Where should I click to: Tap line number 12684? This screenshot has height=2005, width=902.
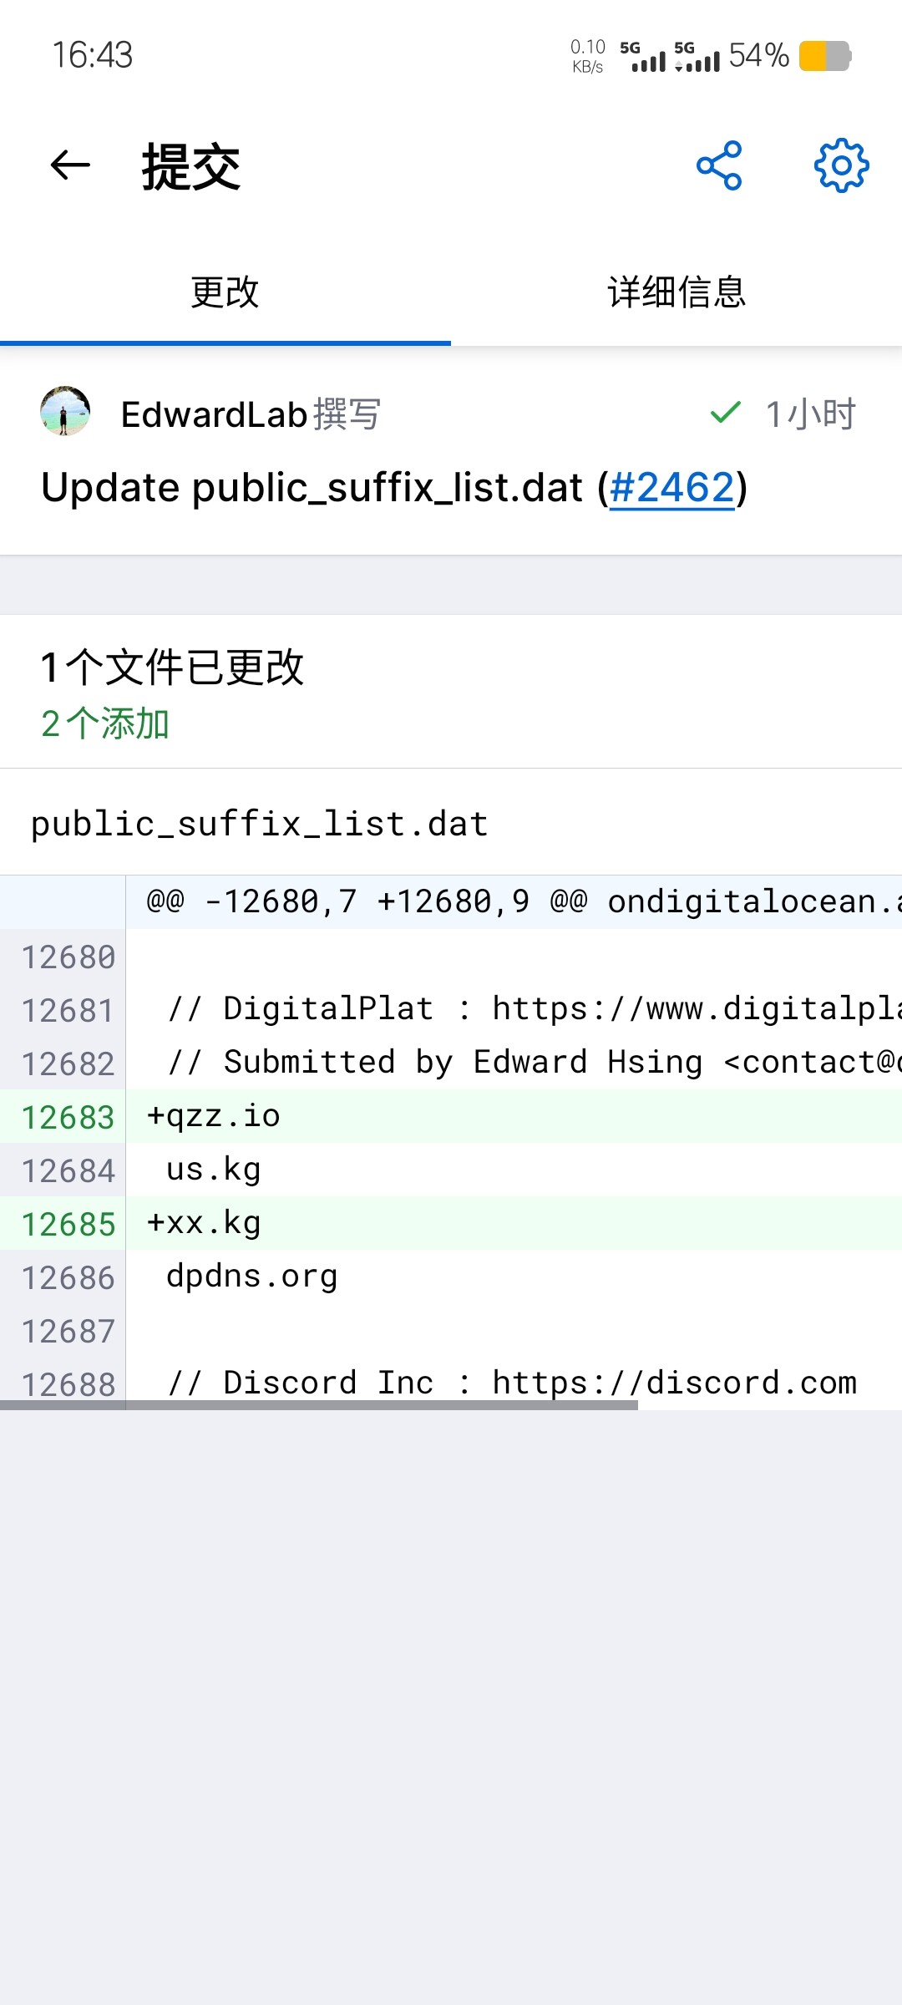(x=68, y=1170)
